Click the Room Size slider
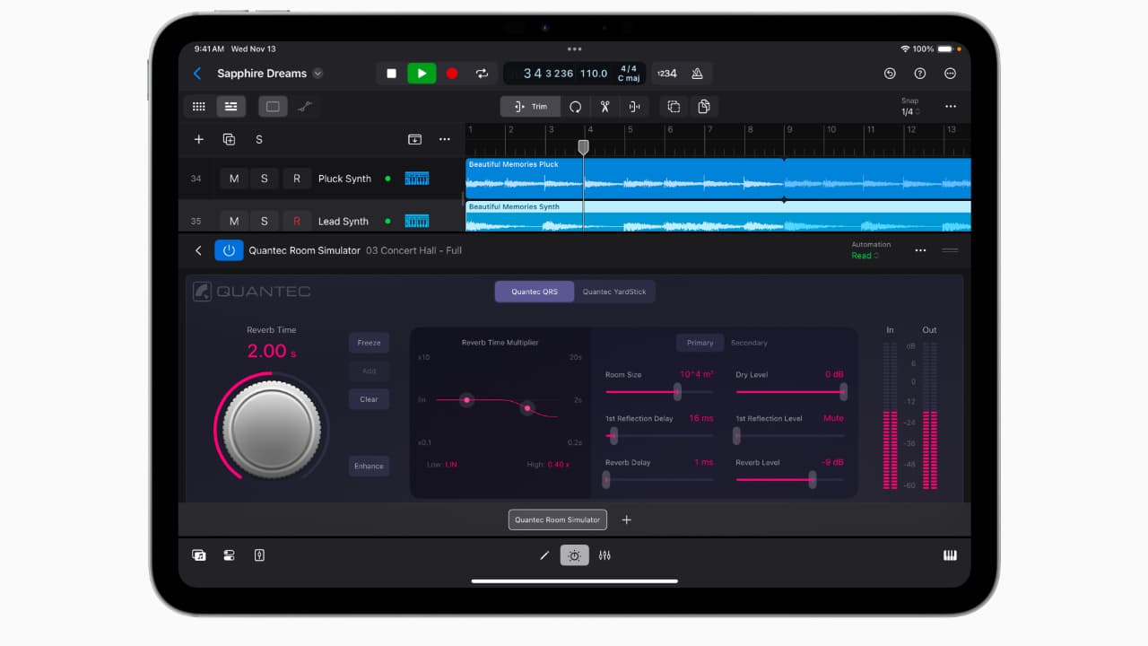Image resolution: width=1148 pixels, height=646 pixels. pyautogui.click(x=659, y=392)
